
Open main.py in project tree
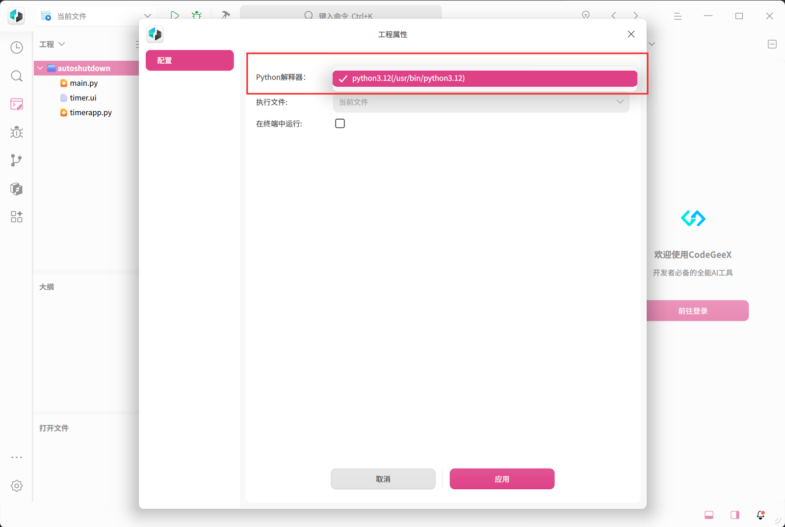pos(84,83)
